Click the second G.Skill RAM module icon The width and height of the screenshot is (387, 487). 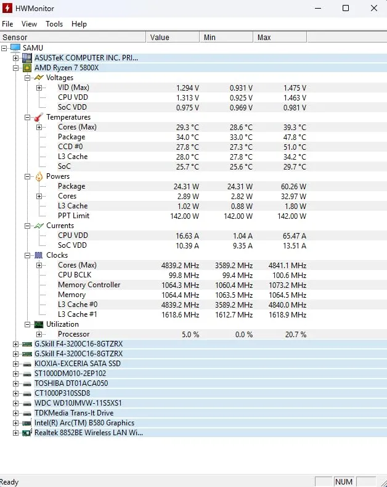(x=27, y=354)
